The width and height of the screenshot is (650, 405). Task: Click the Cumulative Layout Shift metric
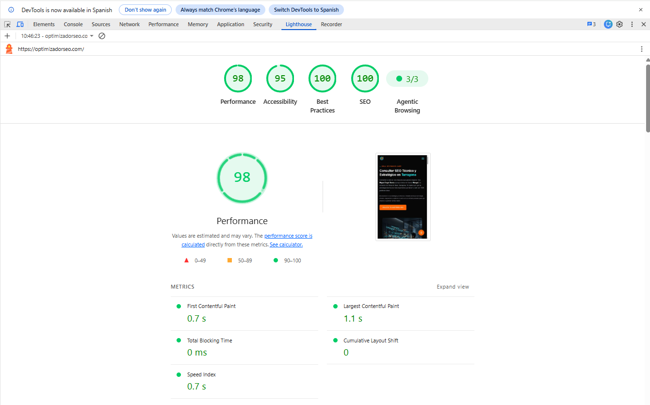tap(401, 347)
